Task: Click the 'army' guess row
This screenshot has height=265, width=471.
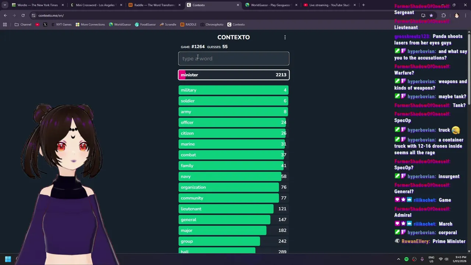Action: pyautogui.click(x=234, y=112)
